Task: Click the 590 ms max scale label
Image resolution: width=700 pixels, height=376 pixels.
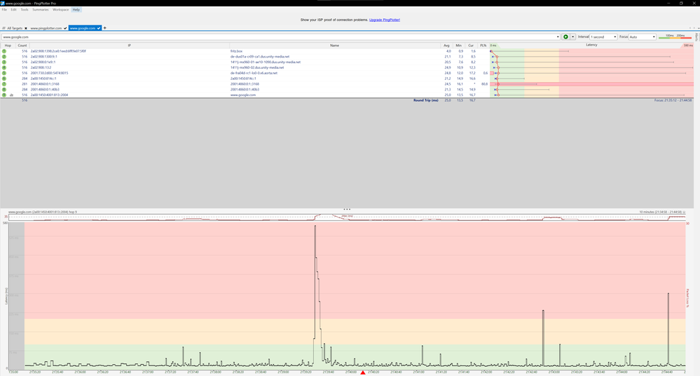Action: coord(688,46)
